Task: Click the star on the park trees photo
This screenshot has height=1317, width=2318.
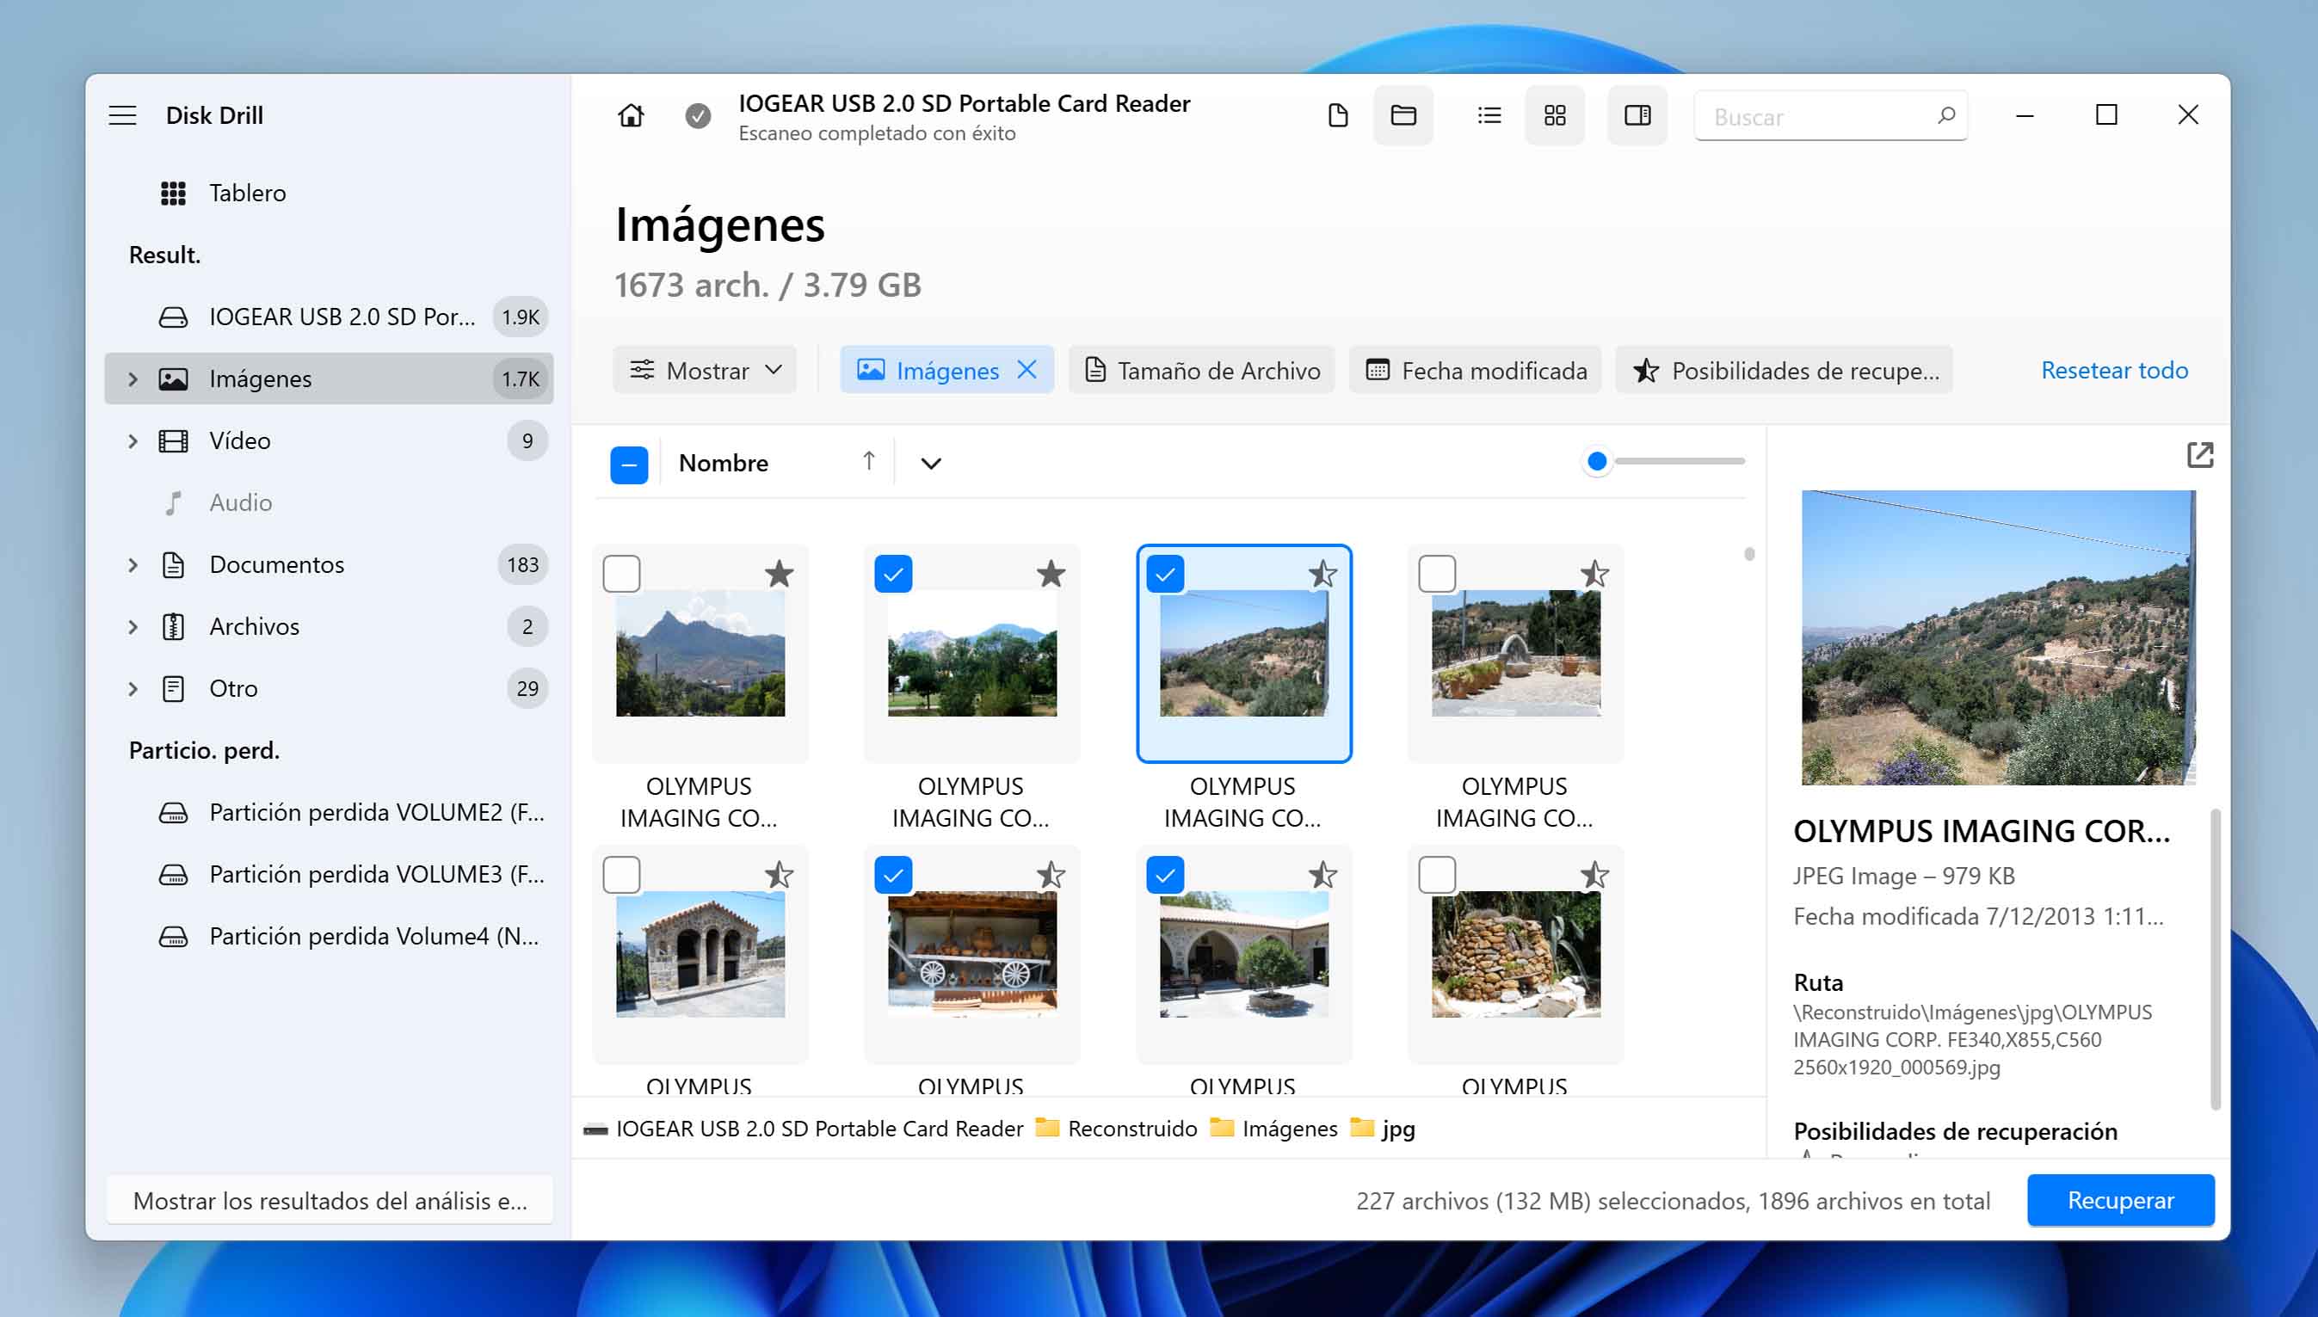Action: (x=1051, y=574)
